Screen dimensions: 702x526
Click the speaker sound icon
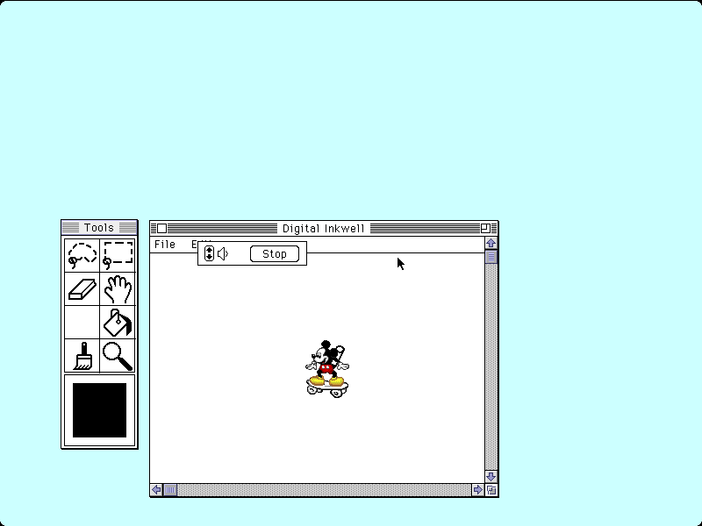point(223,254)
